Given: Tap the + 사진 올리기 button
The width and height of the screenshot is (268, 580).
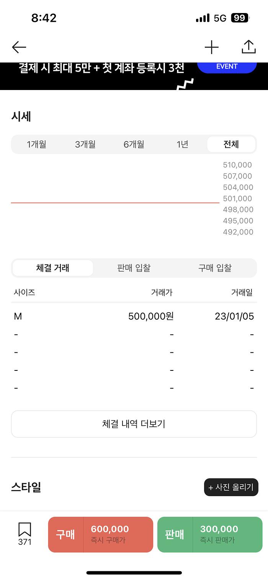Looking at the screenshot, I should 231,487.
